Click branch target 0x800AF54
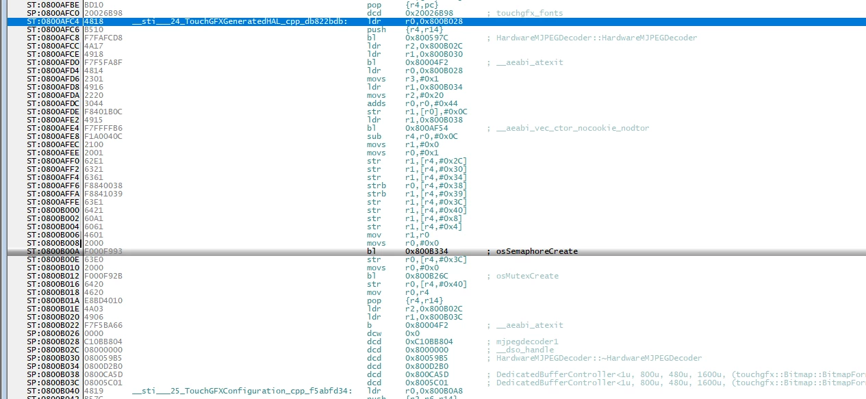 (x=426, y=128)
